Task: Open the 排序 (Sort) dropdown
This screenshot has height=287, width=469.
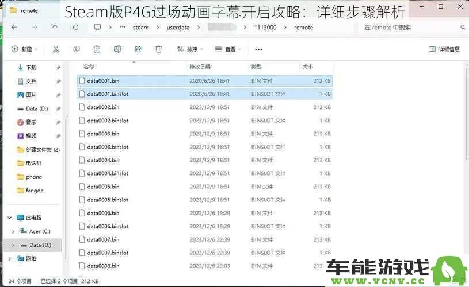Action: (190, 49)
